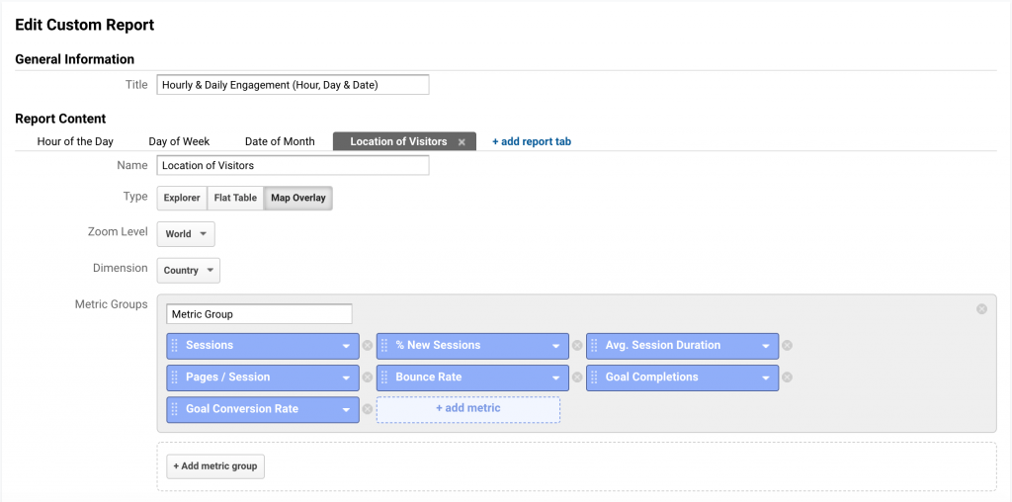
Task: Select the Explorer report type
Action: pos(182,198)
